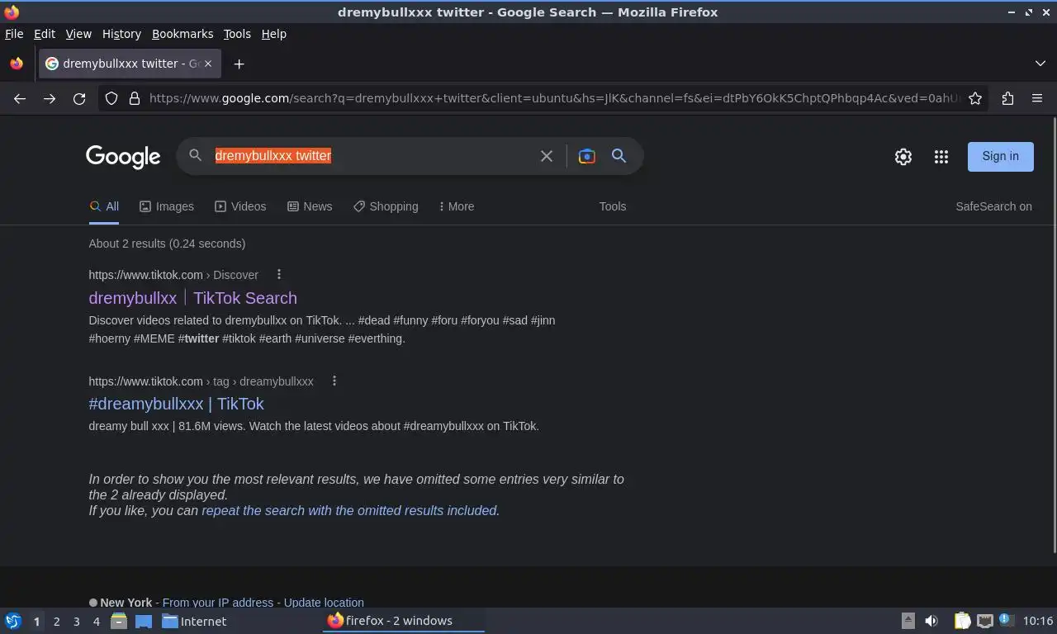Switch to workspace 2 in pager

click(x=56, y=621)
